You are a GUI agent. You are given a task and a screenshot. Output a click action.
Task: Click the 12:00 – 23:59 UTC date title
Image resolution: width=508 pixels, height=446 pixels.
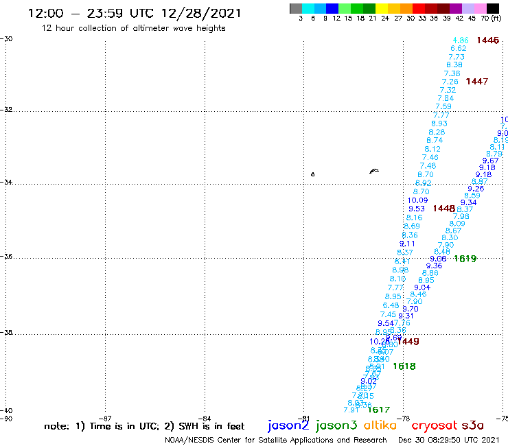tap(135, 14)
